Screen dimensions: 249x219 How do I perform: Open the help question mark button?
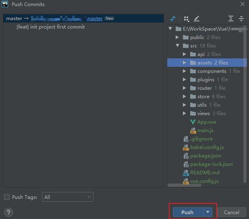tap(8, 212)
